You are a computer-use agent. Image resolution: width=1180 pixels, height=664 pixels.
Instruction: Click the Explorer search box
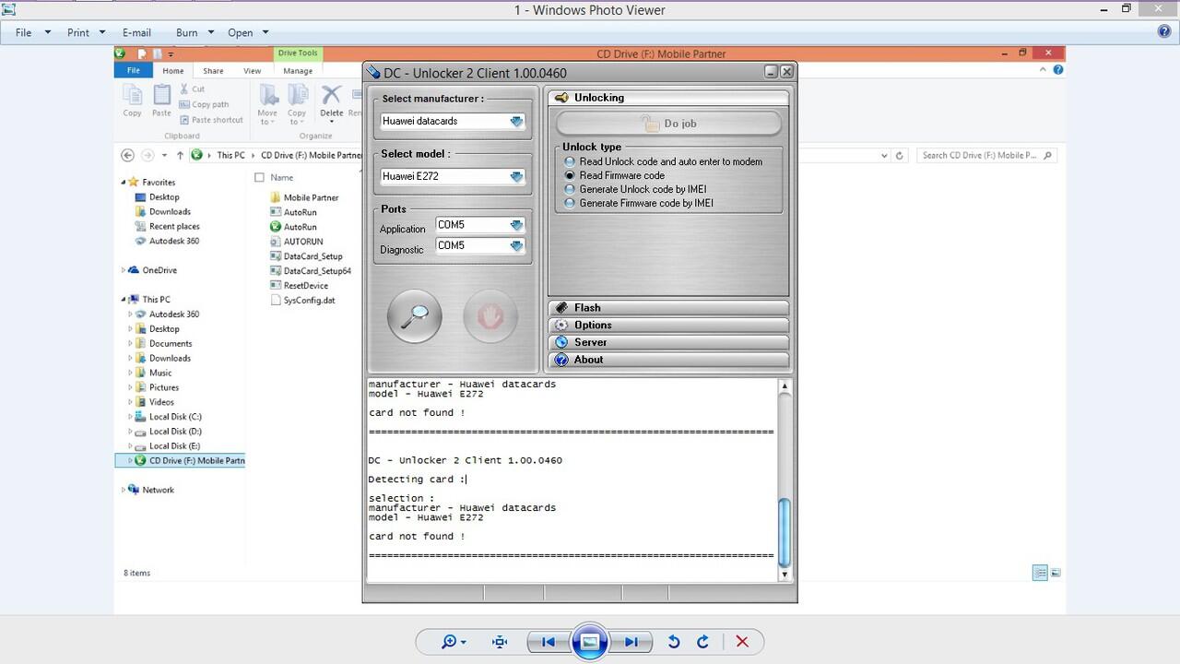pos(986,155)
